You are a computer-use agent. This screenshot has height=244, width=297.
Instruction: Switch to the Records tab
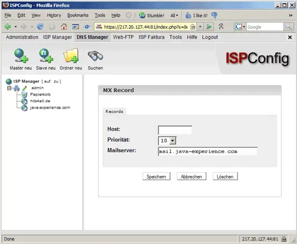tap(114, 111)
